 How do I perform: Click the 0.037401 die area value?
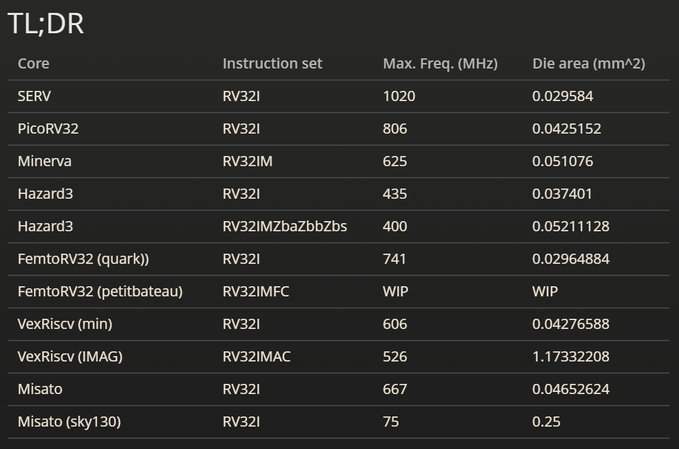pyautogui.click(x=562, y=193)
